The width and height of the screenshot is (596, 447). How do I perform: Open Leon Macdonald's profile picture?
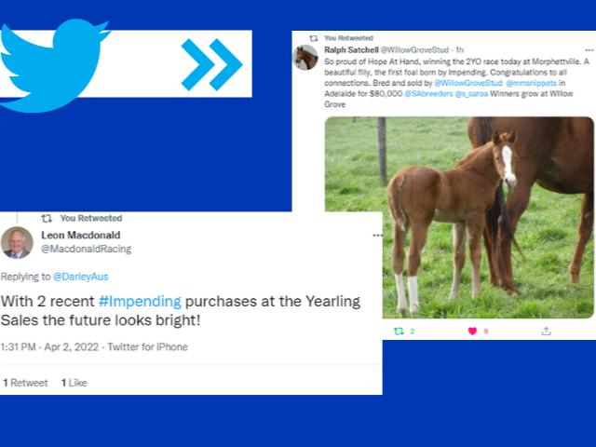click(17, 242)
